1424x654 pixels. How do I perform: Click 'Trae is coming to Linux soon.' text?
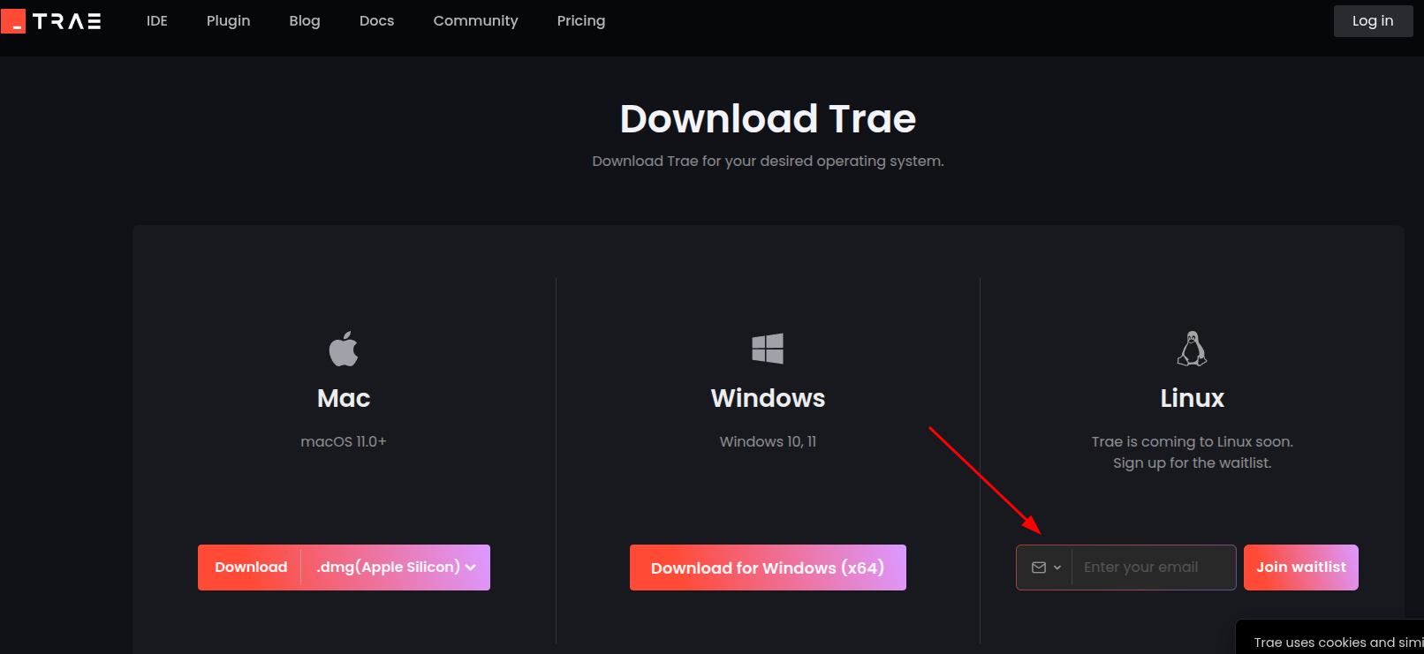(1192, 441)
